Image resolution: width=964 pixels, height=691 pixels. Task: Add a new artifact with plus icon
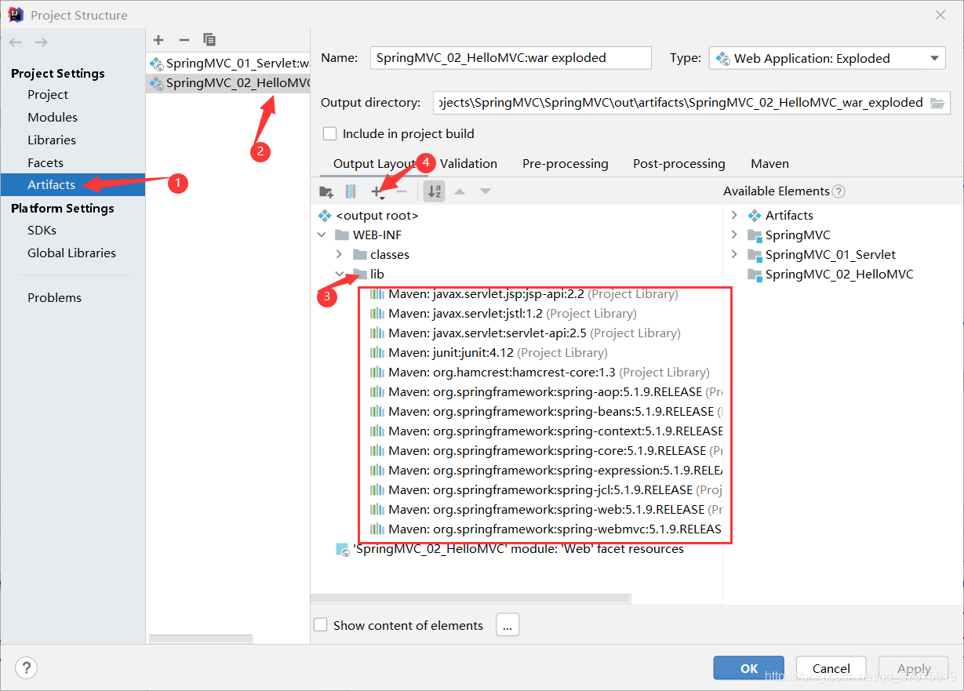point(158,39)
